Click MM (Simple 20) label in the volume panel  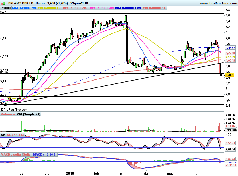point(28,114)
